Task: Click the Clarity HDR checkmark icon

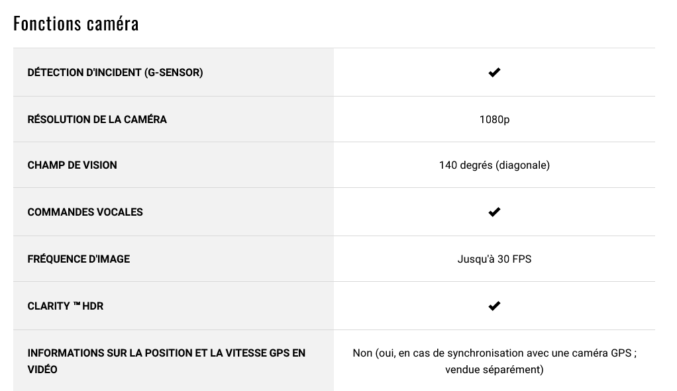Action: tap(494, 306)
